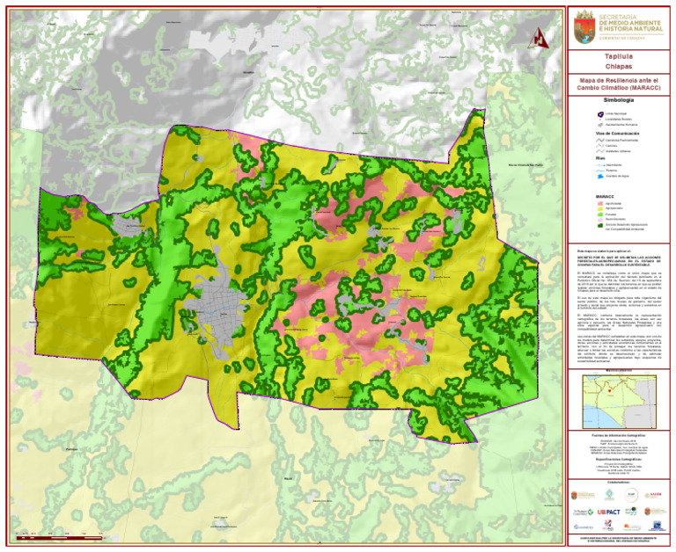Click the Chiapas government coat of arms
This screenshot has width=676, height=552.
(x=584, y=27)
